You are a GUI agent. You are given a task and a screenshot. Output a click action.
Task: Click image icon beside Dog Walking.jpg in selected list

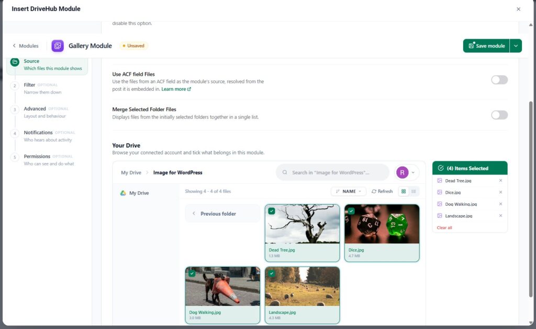pyautogui.click(x=440, y=204)
